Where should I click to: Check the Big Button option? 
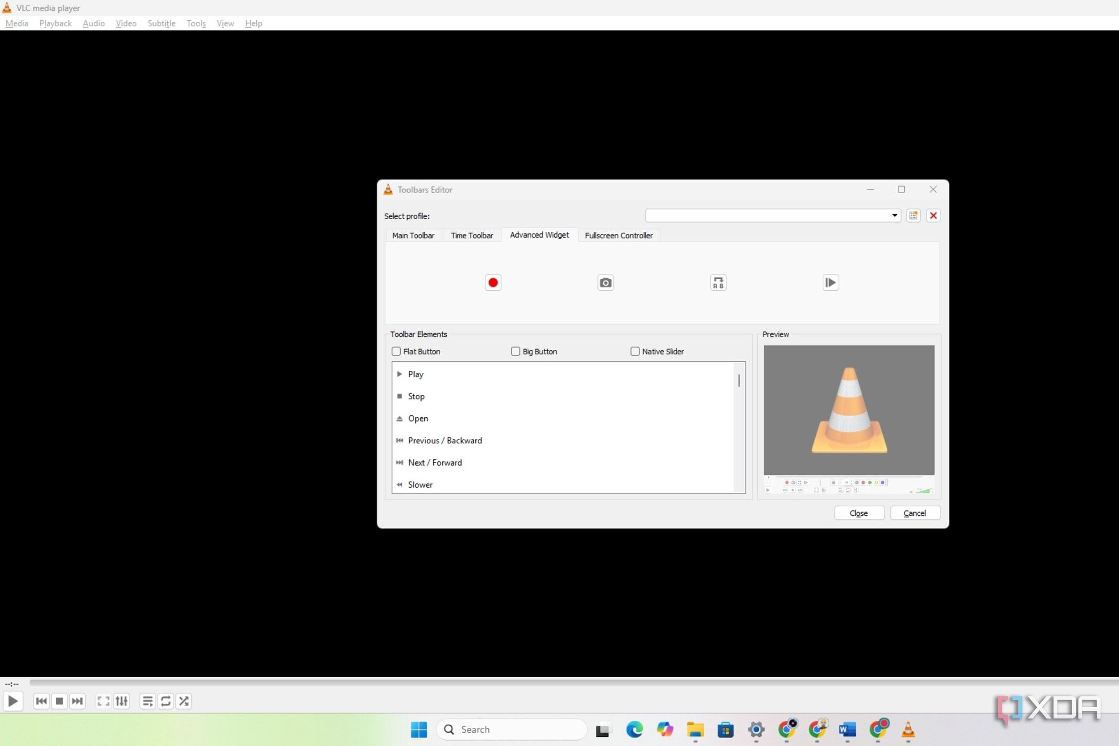point(515,352)
